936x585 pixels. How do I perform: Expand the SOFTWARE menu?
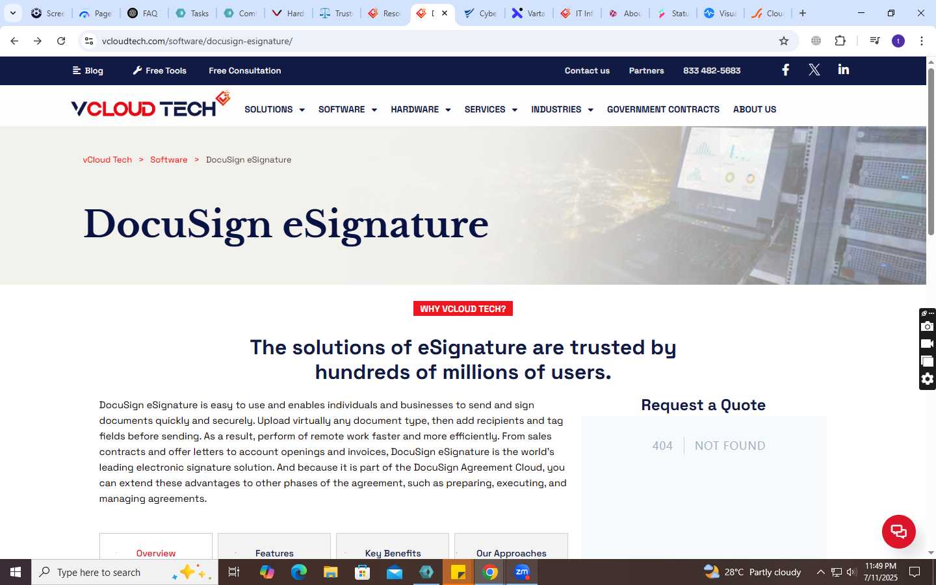coord(348,109)
